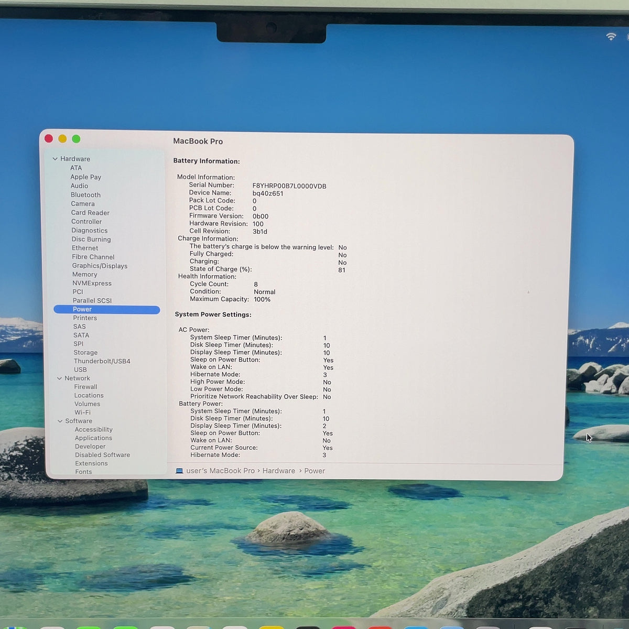Select SPI in the sidebar
629x629 pixels.
tap(79, 344)
